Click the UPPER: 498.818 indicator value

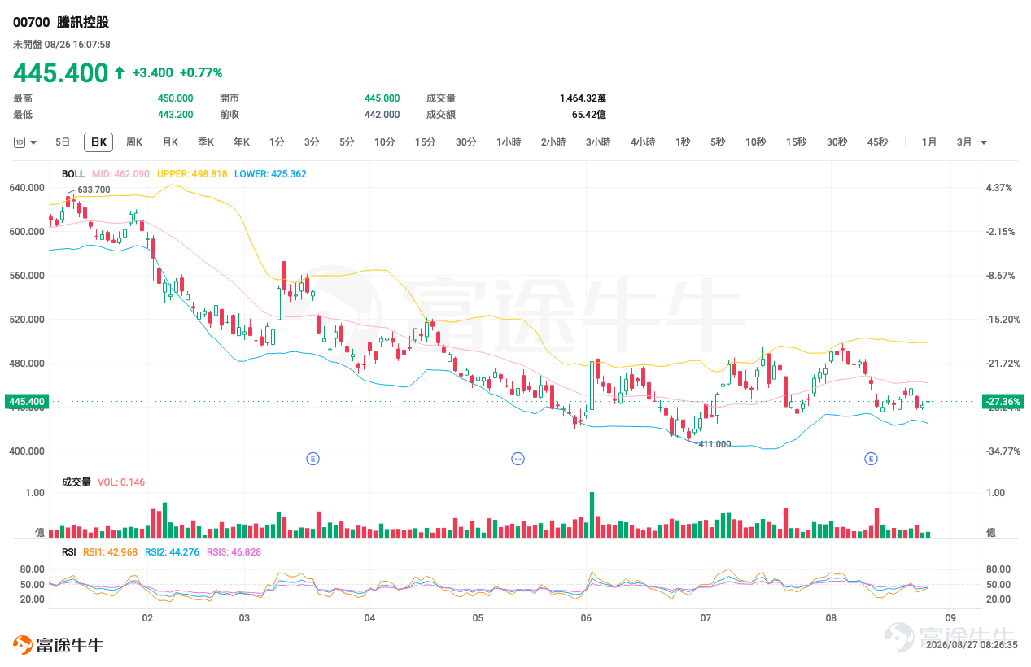click(x=192, y=174)
